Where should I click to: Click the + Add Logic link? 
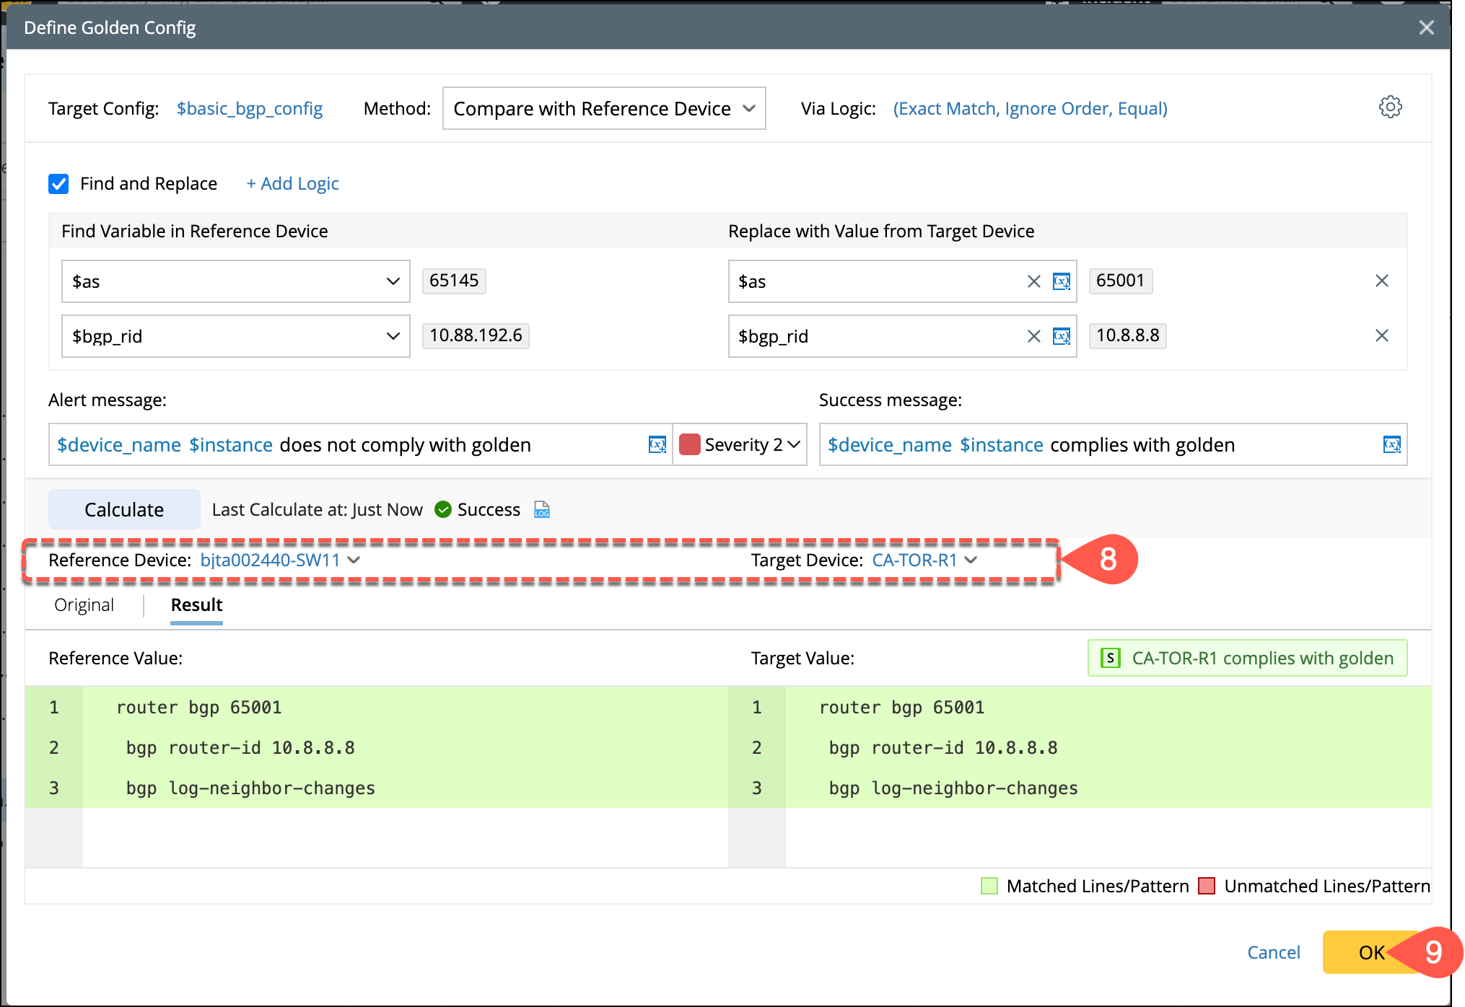click(x=292, y=184)
